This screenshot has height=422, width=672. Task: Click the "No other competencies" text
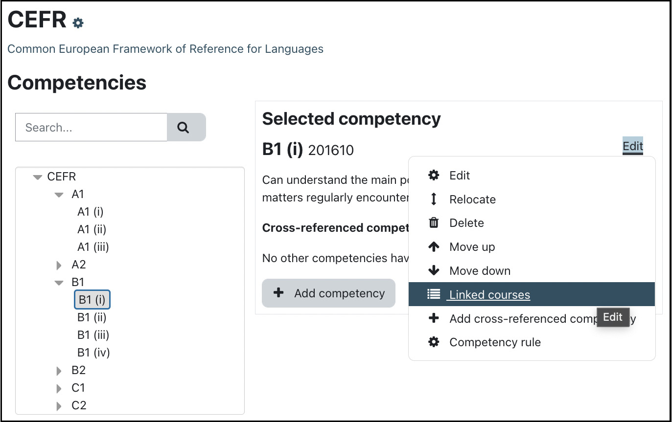tap(336, 258)
